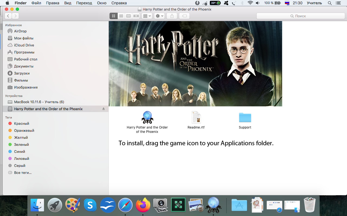Viewport: 347px width, 216px height.
Task: Switch to column view
Action: point(128,16)
